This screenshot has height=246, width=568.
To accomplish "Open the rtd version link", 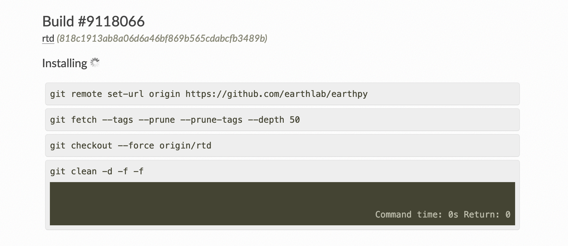I will tap(48, 38).
